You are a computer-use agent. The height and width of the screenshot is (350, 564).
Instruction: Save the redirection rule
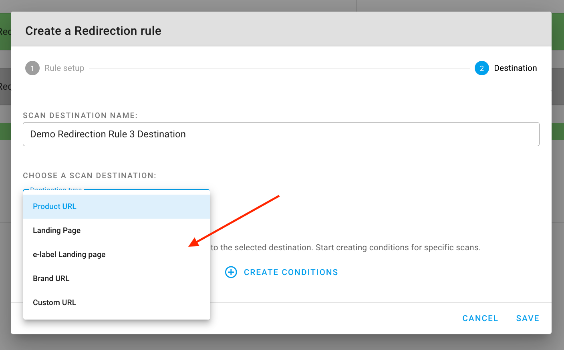pos(527,318)
